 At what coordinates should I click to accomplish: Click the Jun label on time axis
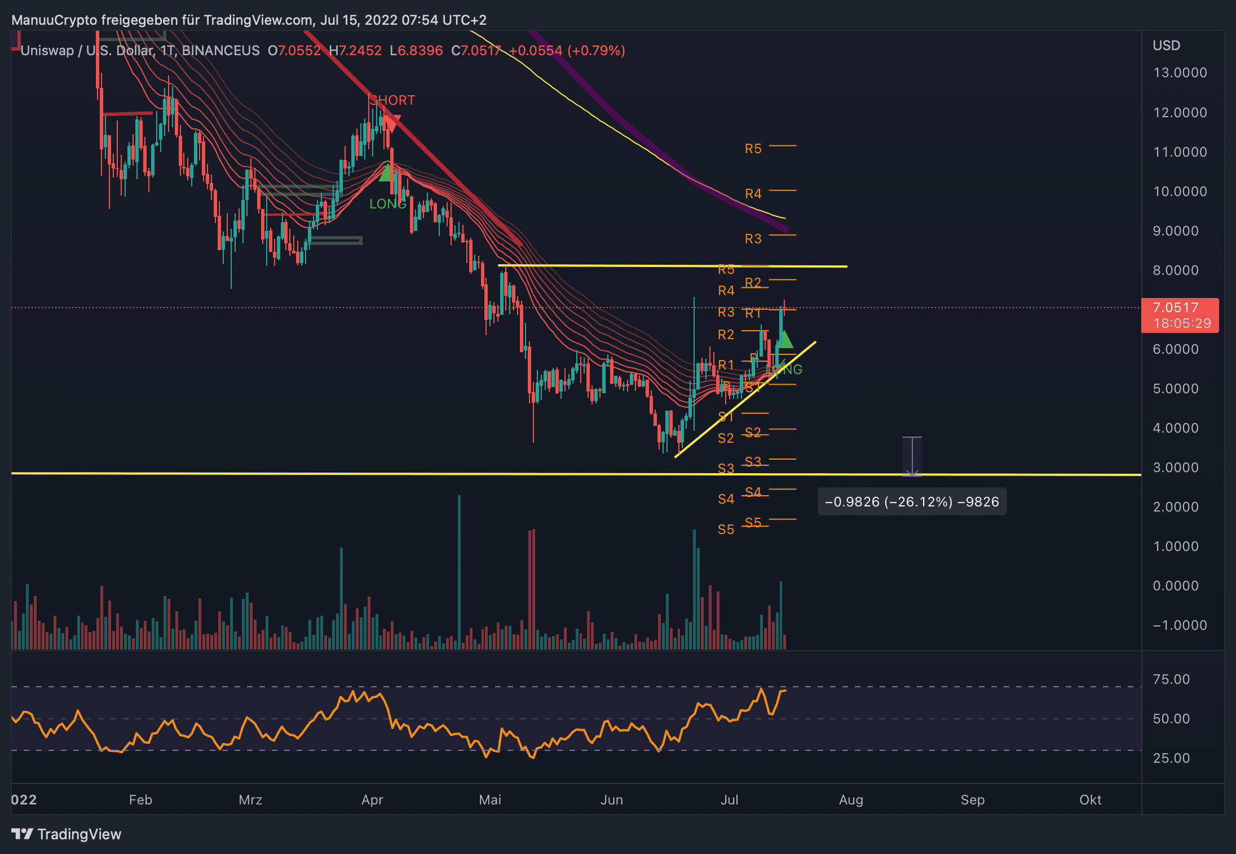point(612,800)
